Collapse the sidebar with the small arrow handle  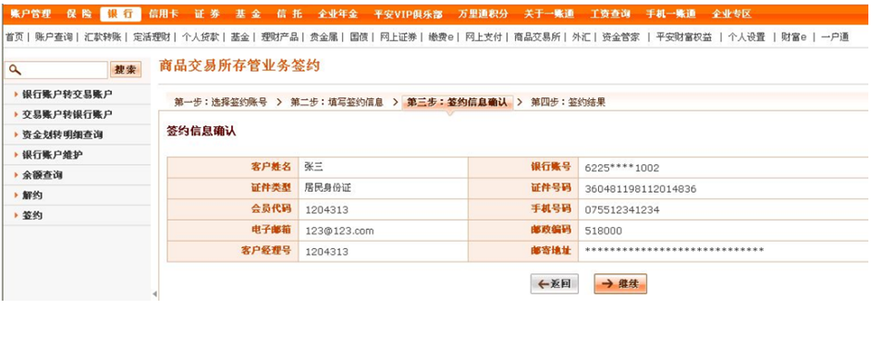click(x=155, y=293)
